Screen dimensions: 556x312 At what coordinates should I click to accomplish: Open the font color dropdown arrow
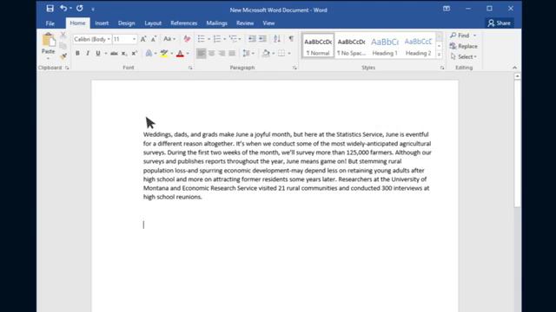[x=188, y=54]
